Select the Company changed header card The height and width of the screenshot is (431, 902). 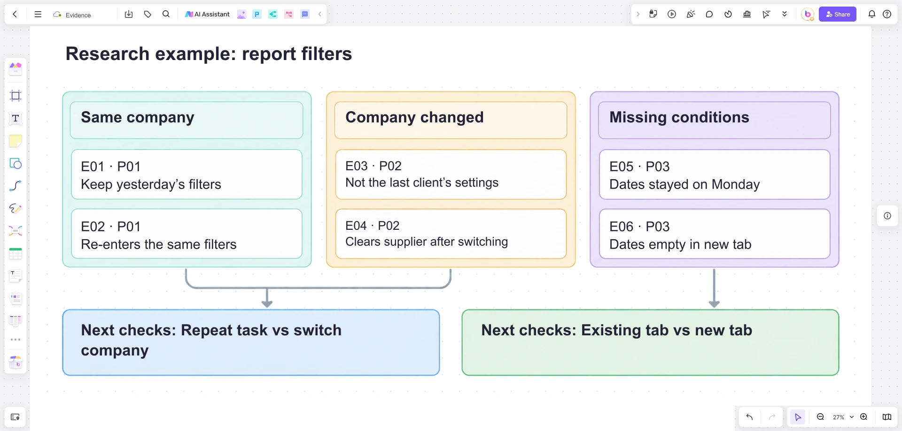451,120
